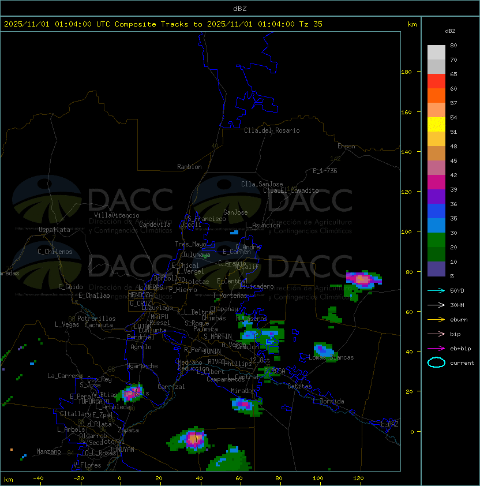Viewport: 480px width, 486px height.
Task: Click the Encon label on map
Action: click(x=346, y=146)
